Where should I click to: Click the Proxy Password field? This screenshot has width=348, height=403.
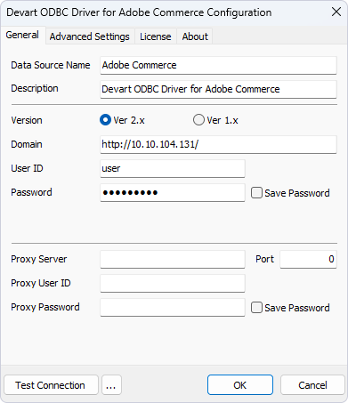coord(173,307)
